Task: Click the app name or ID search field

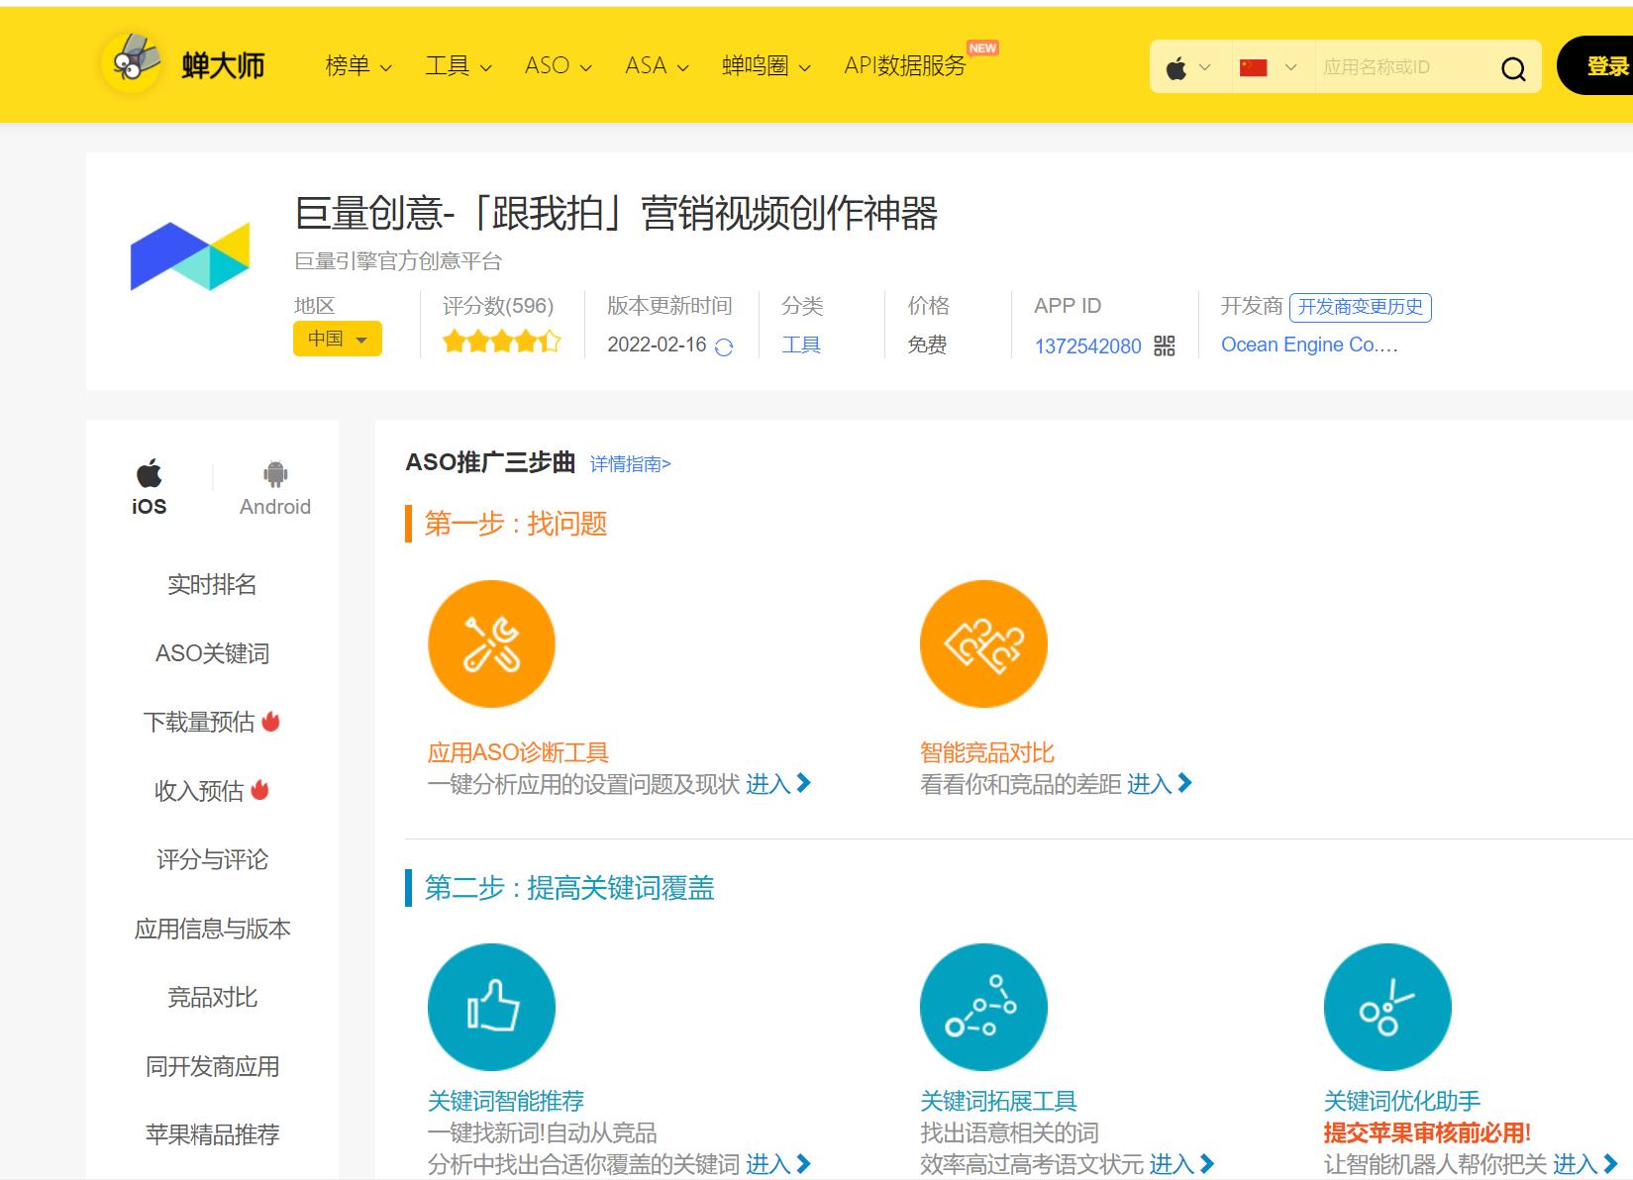Action: (1401, 67)
